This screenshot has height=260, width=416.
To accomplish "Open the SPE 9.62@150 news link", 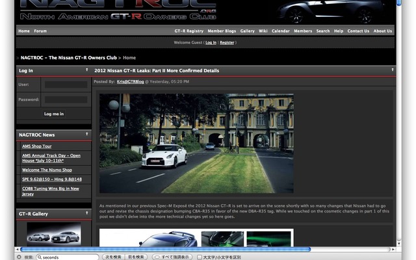I will pos(52,179).
